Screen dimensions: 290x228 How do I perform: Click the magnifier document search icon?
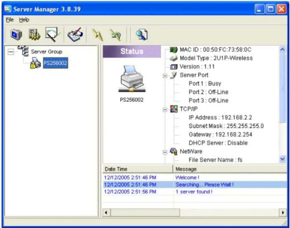pos(142,35)
